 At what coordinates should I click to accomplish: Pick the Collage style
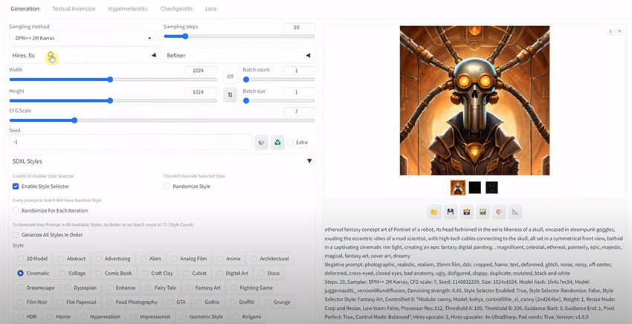(x=72, y=273)
